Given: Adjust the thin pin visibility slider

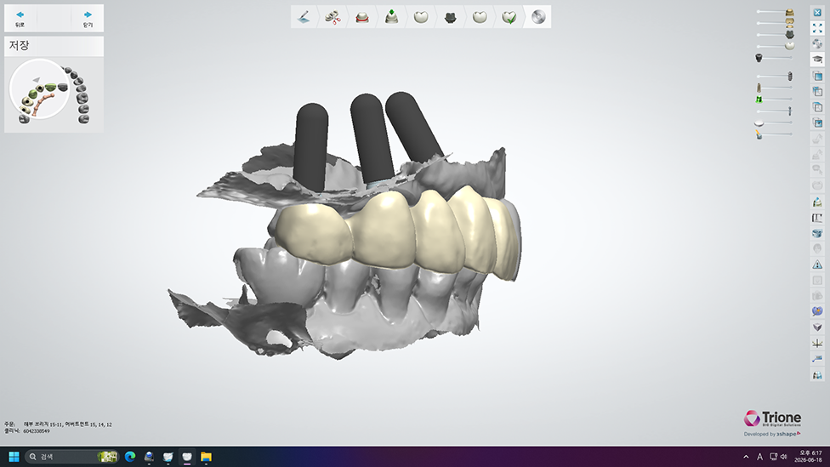Looking at the screenshot, I should point(775,111).
